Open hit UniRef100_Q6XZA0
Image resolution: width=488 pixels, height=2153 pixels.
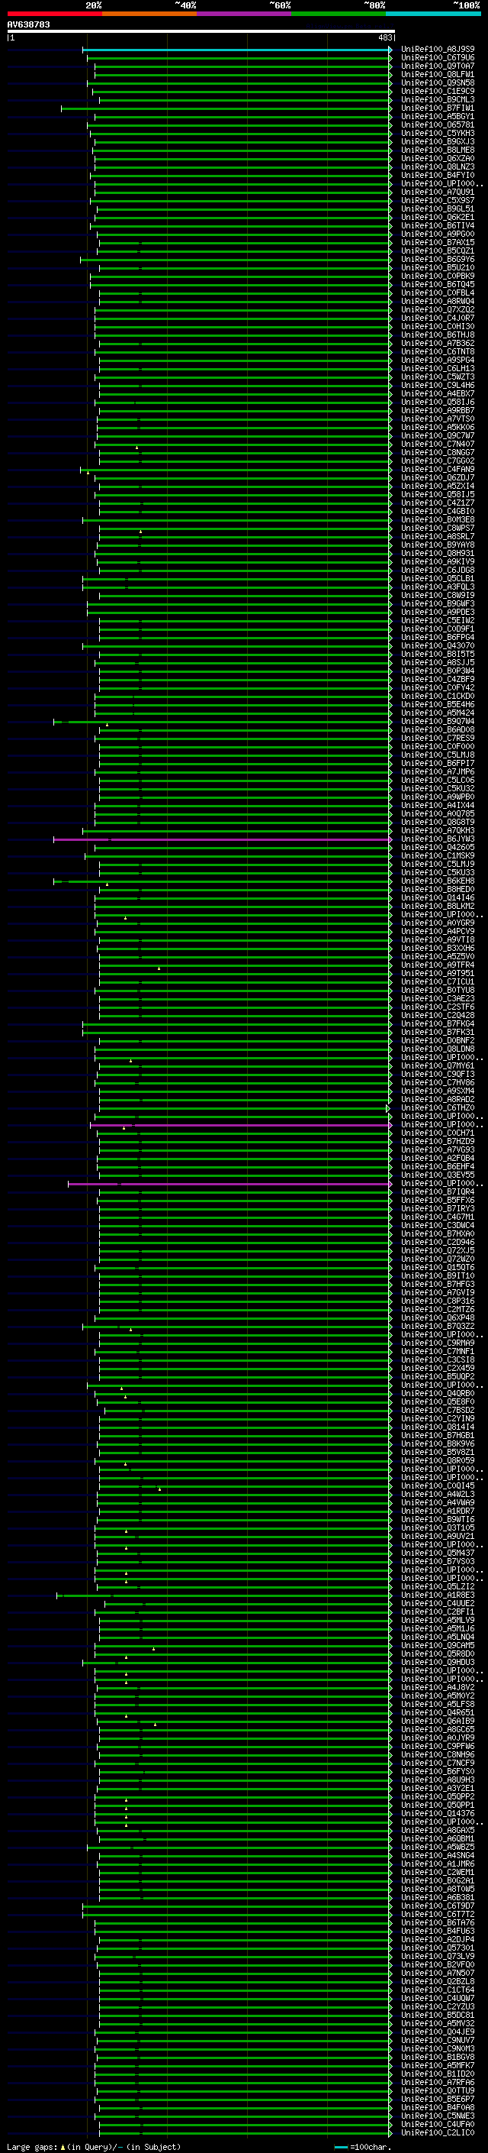438,158
